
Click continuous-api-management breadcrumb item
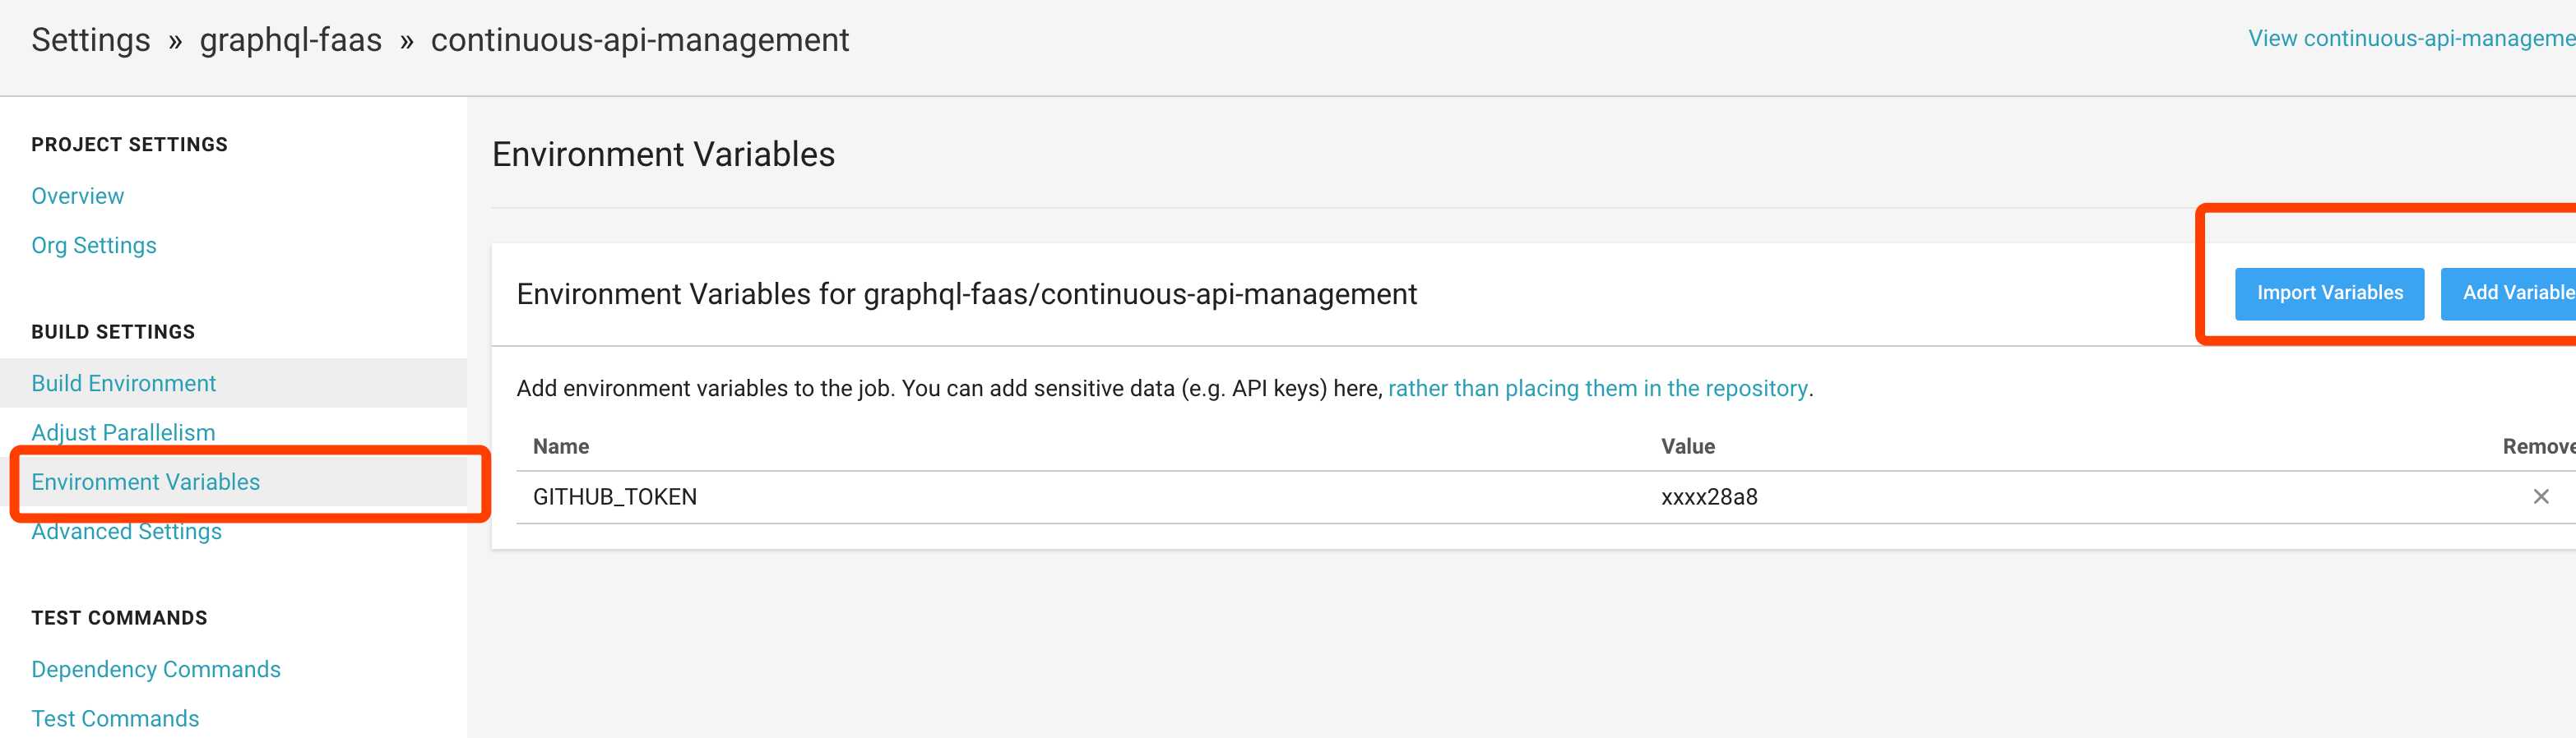640,40
